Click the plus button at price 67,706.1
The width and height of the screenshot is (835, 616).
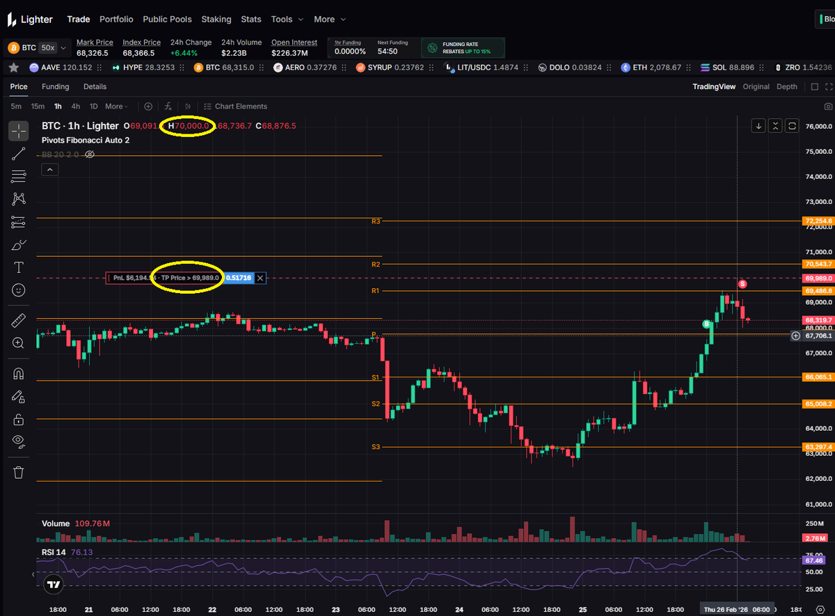point(795,335)
